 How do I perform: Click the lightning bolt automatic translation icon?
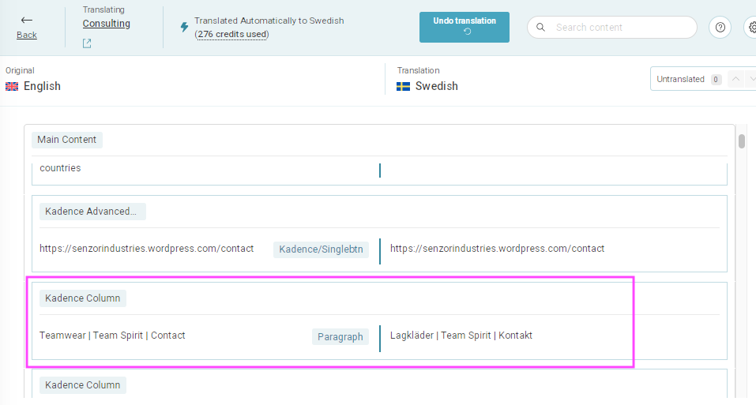tap(184, 27)
